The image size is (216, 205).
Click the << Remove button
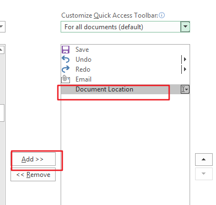tap(33, 175)
